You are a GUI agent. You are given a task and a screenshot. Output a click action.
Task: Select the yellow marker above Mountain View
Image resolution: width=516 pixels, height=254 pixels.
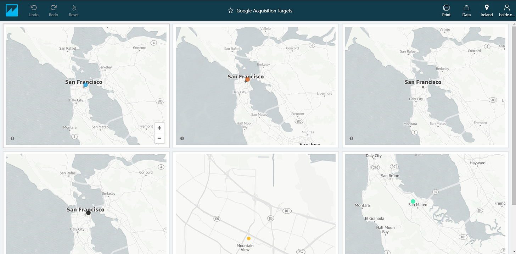click(x=249, y=238)
